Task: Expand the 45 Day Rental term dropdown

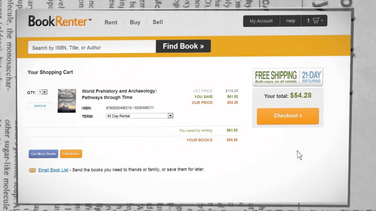Action: (x=140, y=116)
